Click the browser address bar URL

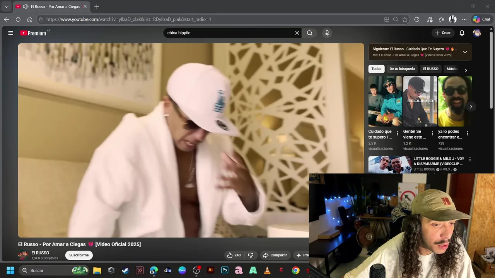tap(129, 19)
